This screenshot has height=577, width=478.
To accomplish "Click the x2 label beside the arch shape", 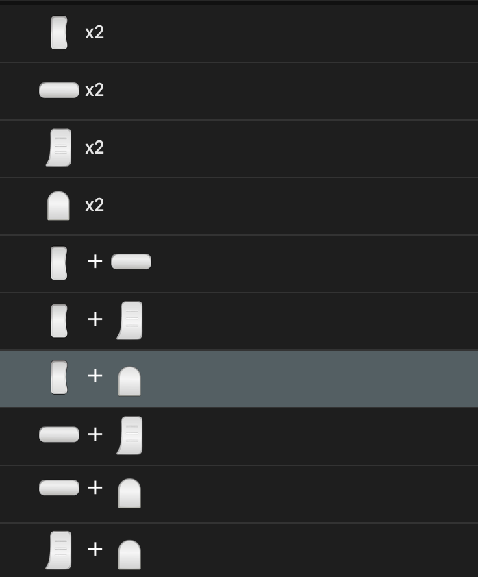I will (95, 206).
